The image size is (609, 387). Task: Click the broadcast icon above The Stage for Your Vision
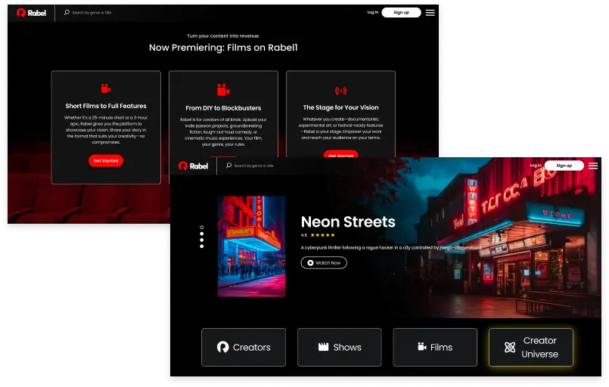pos(340,91)
